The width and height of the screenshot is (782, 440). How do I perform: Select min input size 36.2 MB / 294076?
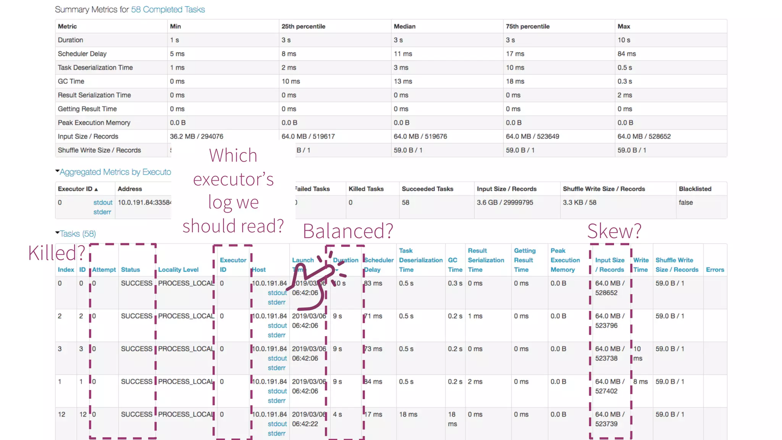197,136
